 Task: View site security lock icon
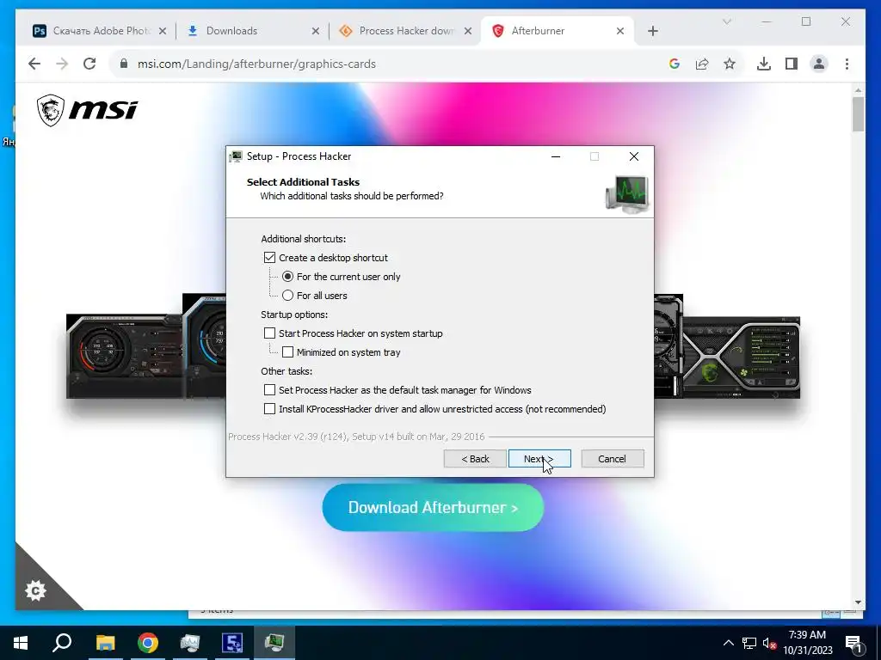[124, 64]
